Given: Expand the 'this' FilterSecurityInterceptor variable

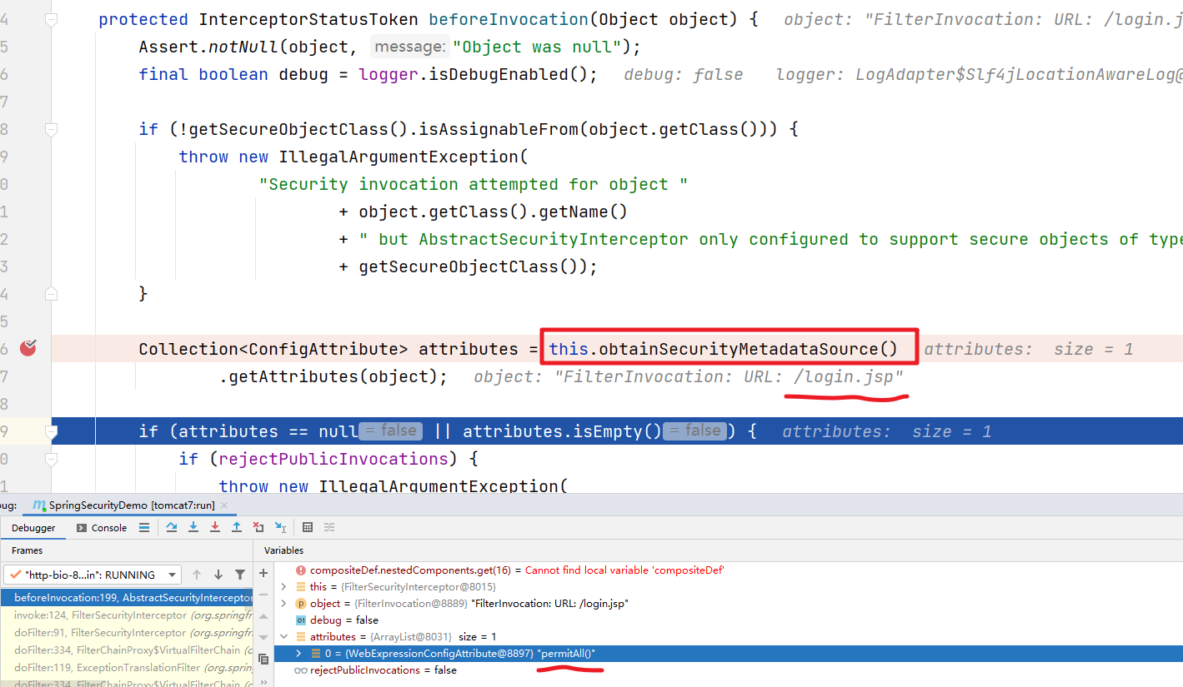Looking at the screenshot, I should [283, 587].
